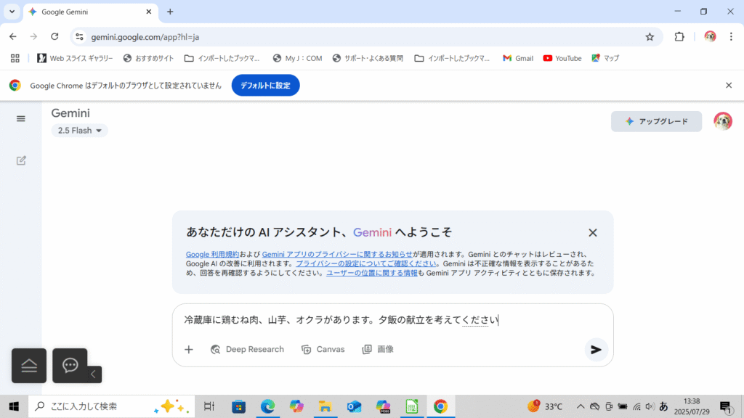Click the address bar URL
744x418 pixels.
[145, 37]
